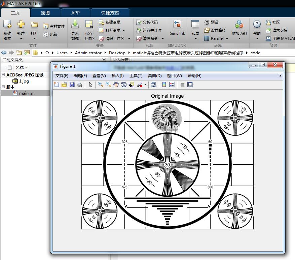Click the 名称 column header
This screenshot has width=295, height=260.
(x=20, y=67)
